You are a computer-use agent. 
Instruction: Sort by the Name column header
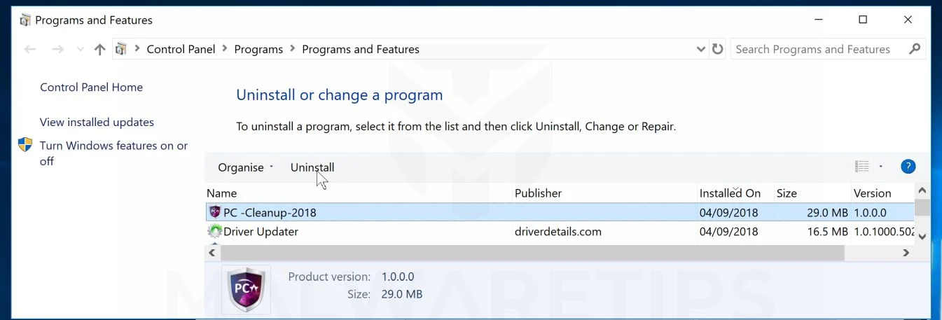[x=359, y=193]
